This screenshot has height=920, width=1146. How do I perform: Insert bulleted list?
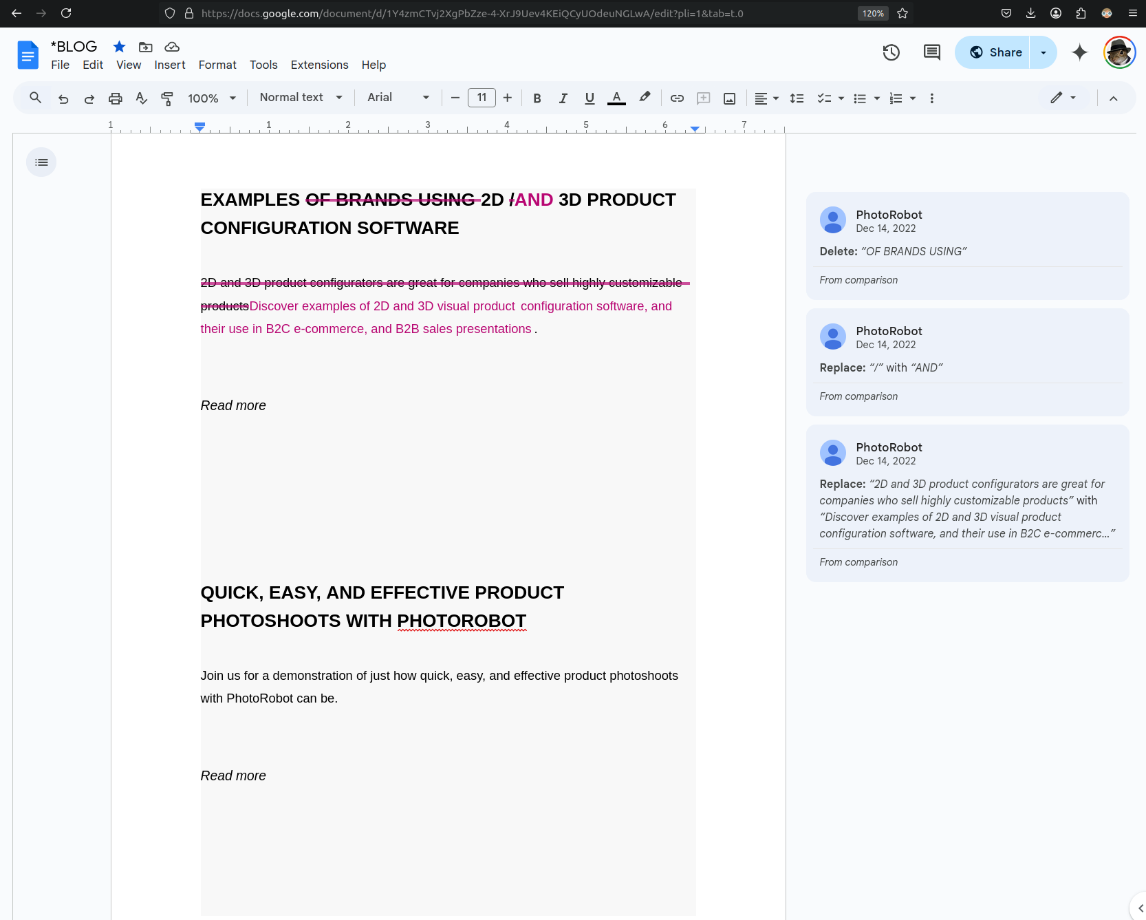point(860,98)
